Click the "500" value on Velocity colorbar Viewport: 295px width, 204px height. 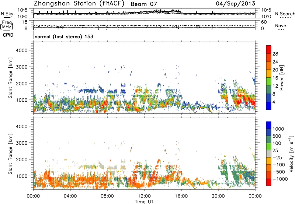pos(277,136)
